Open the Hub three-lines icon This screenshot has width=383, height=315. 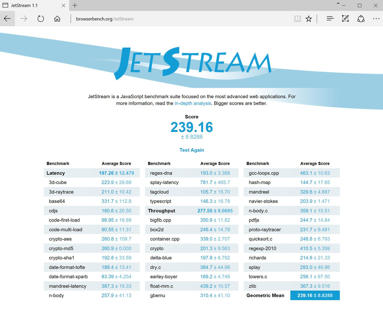(330, 19)
